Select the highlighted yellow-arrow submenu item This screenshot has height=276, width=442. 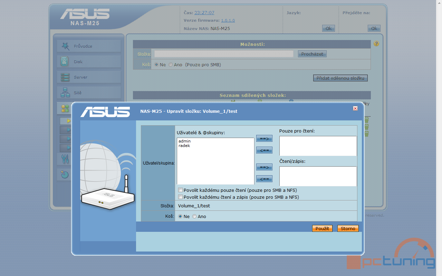pyautogui.click(x=66, y=121)
